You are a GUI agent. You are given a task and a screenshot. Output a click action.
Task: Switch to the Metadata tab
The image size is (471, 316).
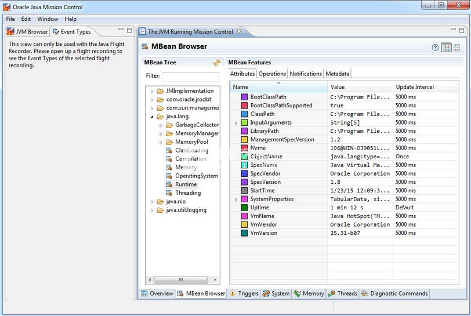click(x=338, y=74)
